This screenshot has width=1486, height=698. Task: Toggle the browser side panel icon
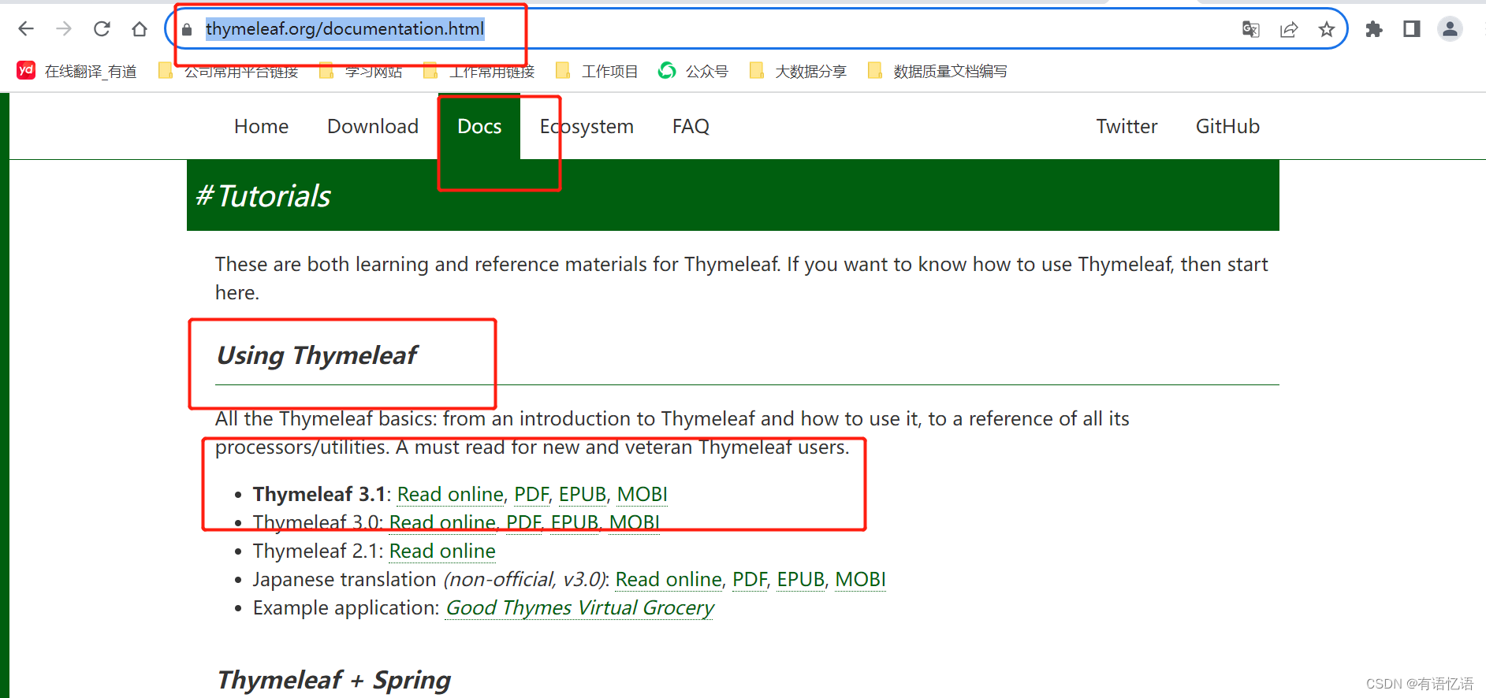1412,29
